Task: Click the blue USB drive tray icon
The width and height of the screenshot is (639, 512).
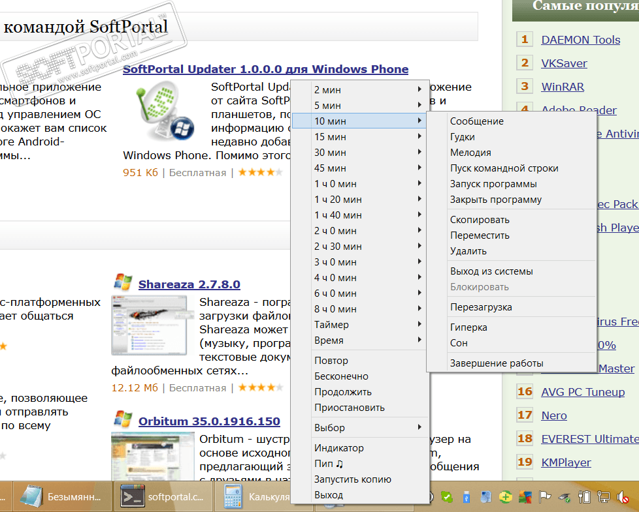Action: [467, 496]
